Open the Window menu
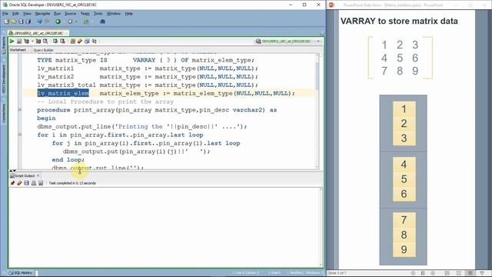Viewport: 492px width, 277px height. pyautogui.click(x=114, y=14)
